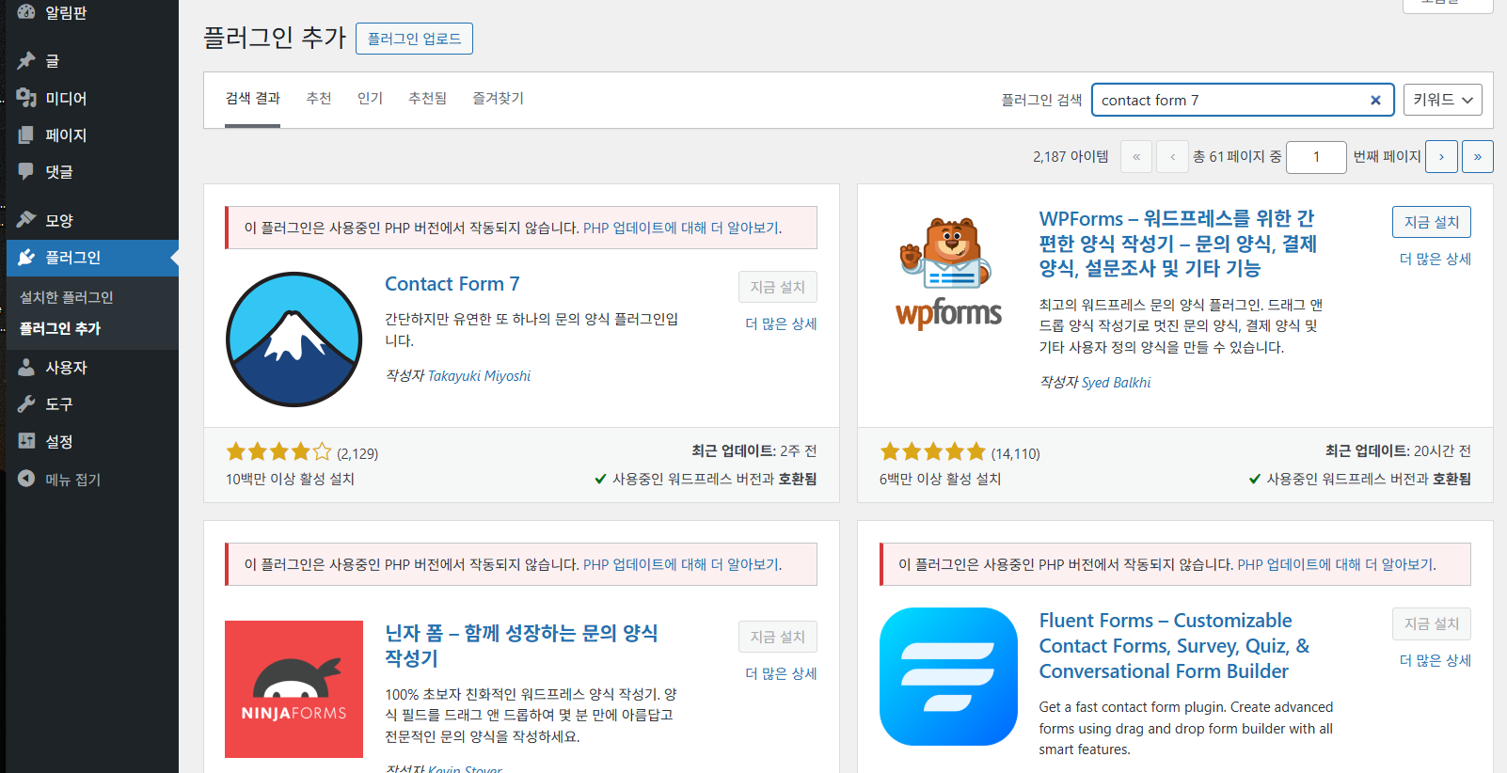This screenshot has width=1507, height=773.
Task: Click the 플러그인 업로드 button
Action: (x=414, y=39)
